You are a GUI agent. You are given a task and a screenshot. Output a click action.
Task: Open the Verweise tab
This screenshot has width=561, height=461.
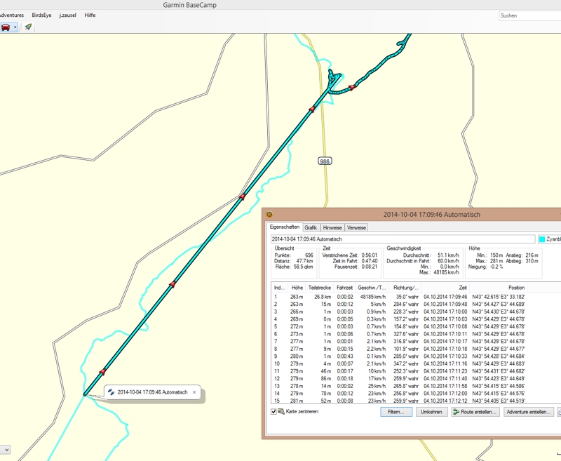[356, 227]
